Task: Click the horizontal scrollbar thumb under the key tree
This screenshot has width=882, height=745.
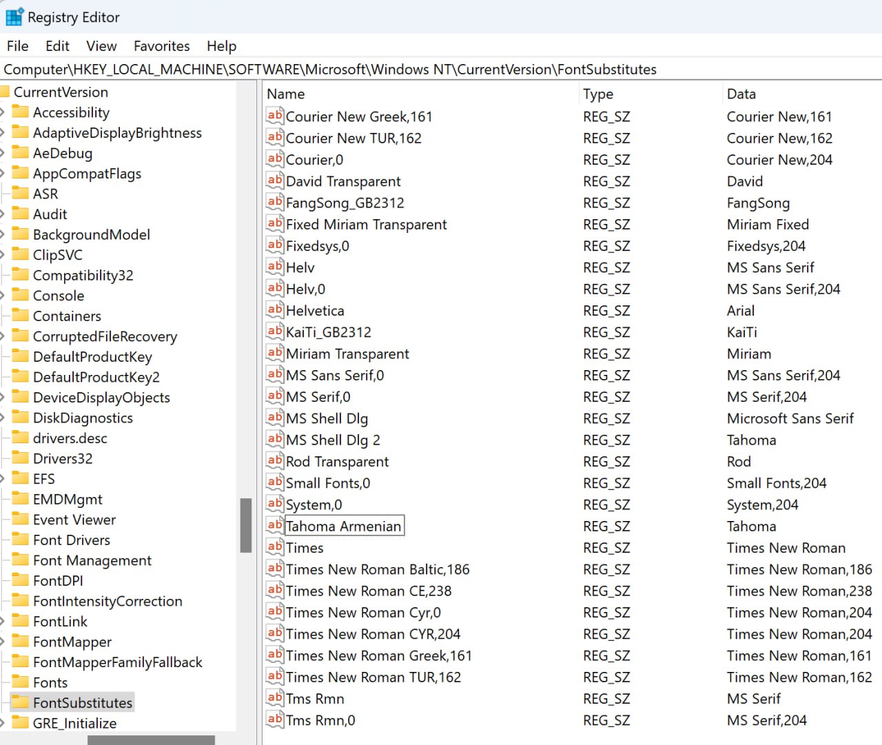Action: [151, 740]
